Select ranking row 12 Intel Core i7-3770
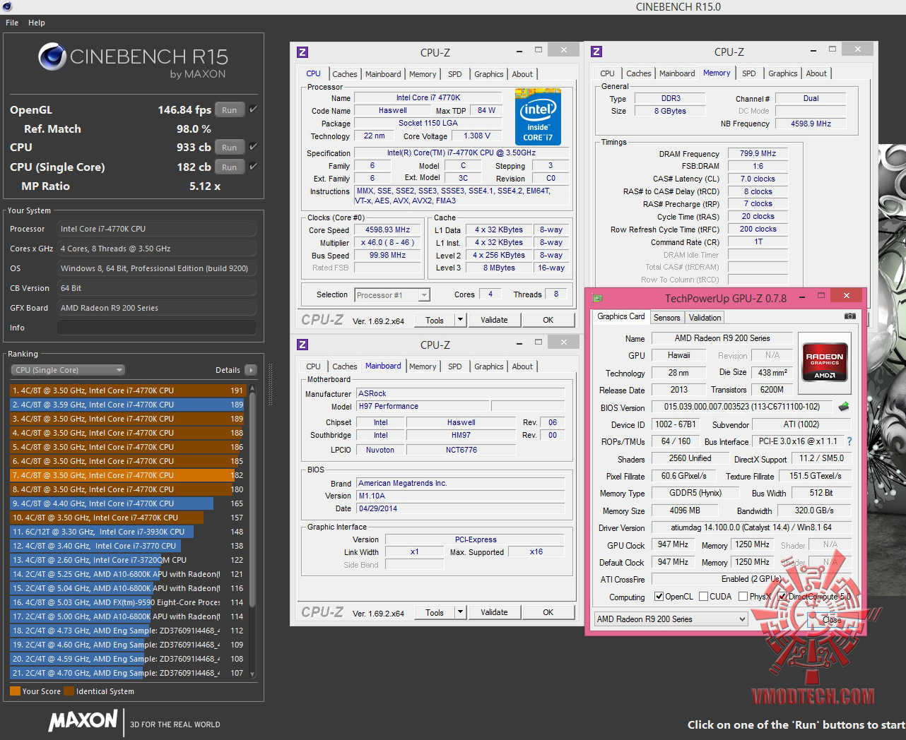The image size is (906, 740). pos(127,546)
